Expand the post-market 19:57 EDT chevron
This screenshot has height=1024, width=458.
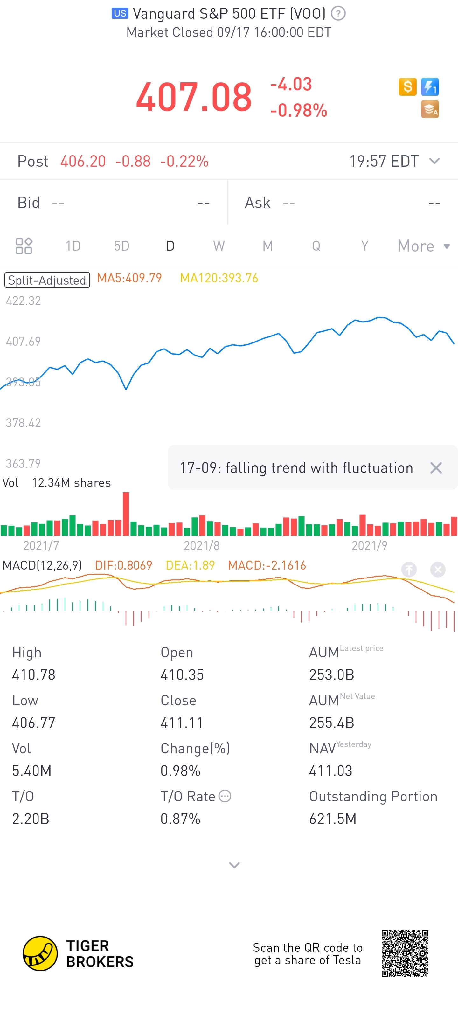point(434,161)
